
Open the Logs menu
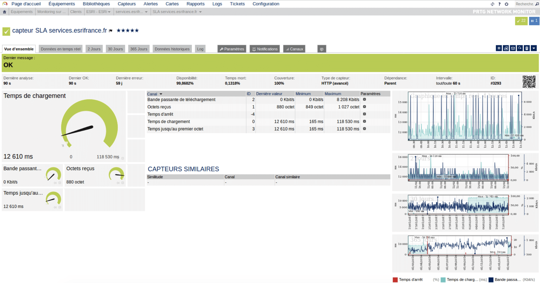coord(217,4)
